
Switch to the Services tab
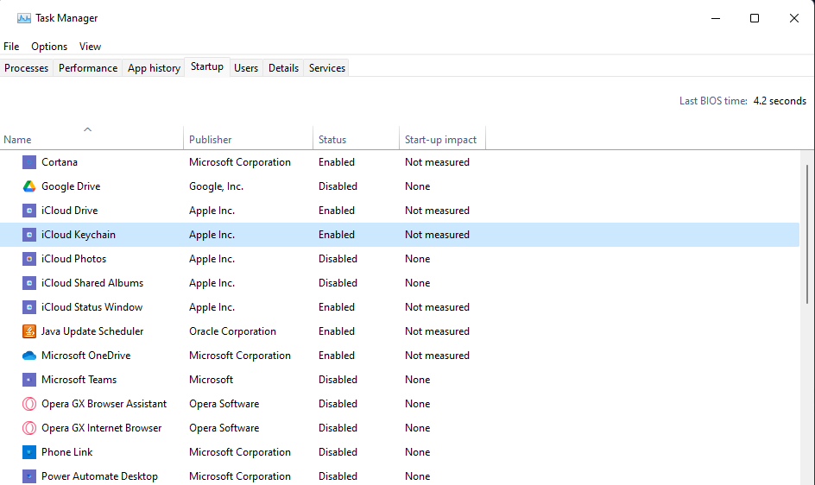pos(327,68)
